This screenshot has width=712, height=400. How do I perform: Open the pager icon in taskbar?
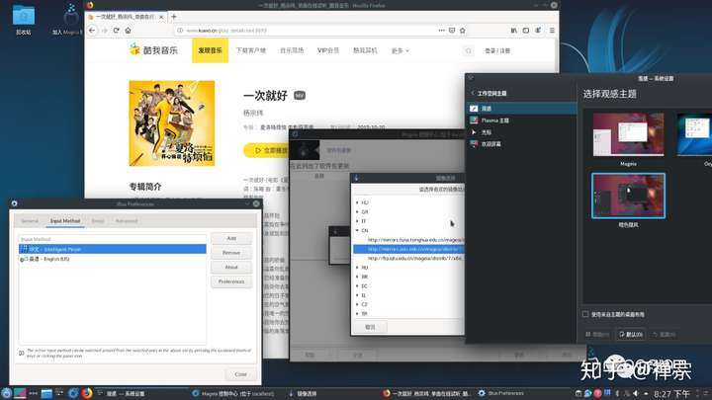20,393
